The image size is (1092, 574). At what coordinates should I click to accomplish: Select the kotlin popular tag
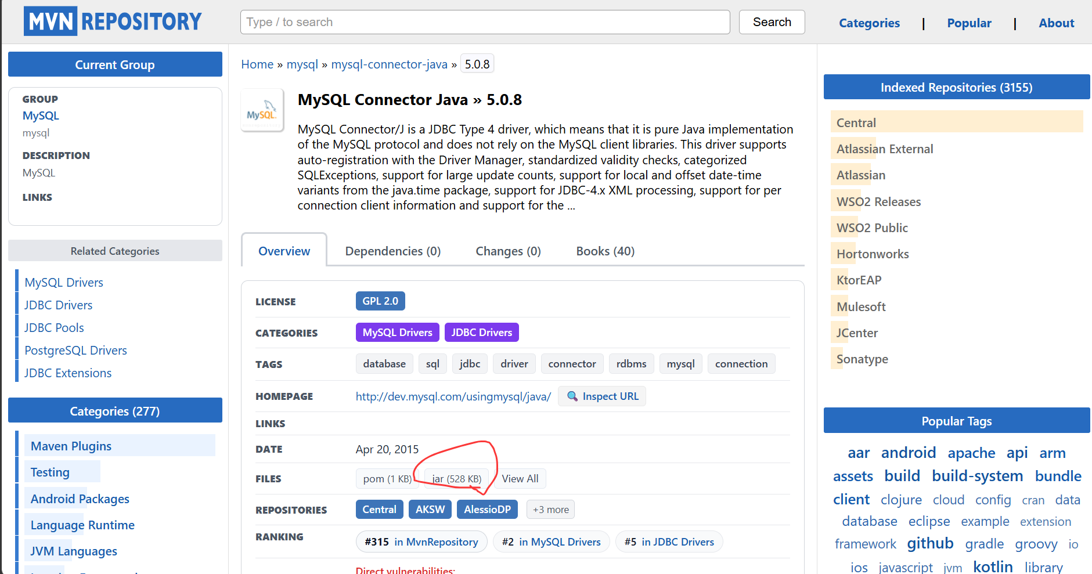pos(993,566)
